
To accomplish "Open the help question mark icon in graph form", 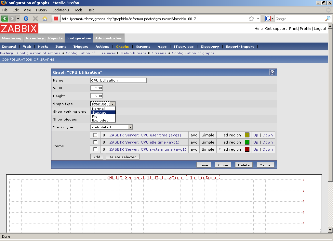I will point(272,72).
